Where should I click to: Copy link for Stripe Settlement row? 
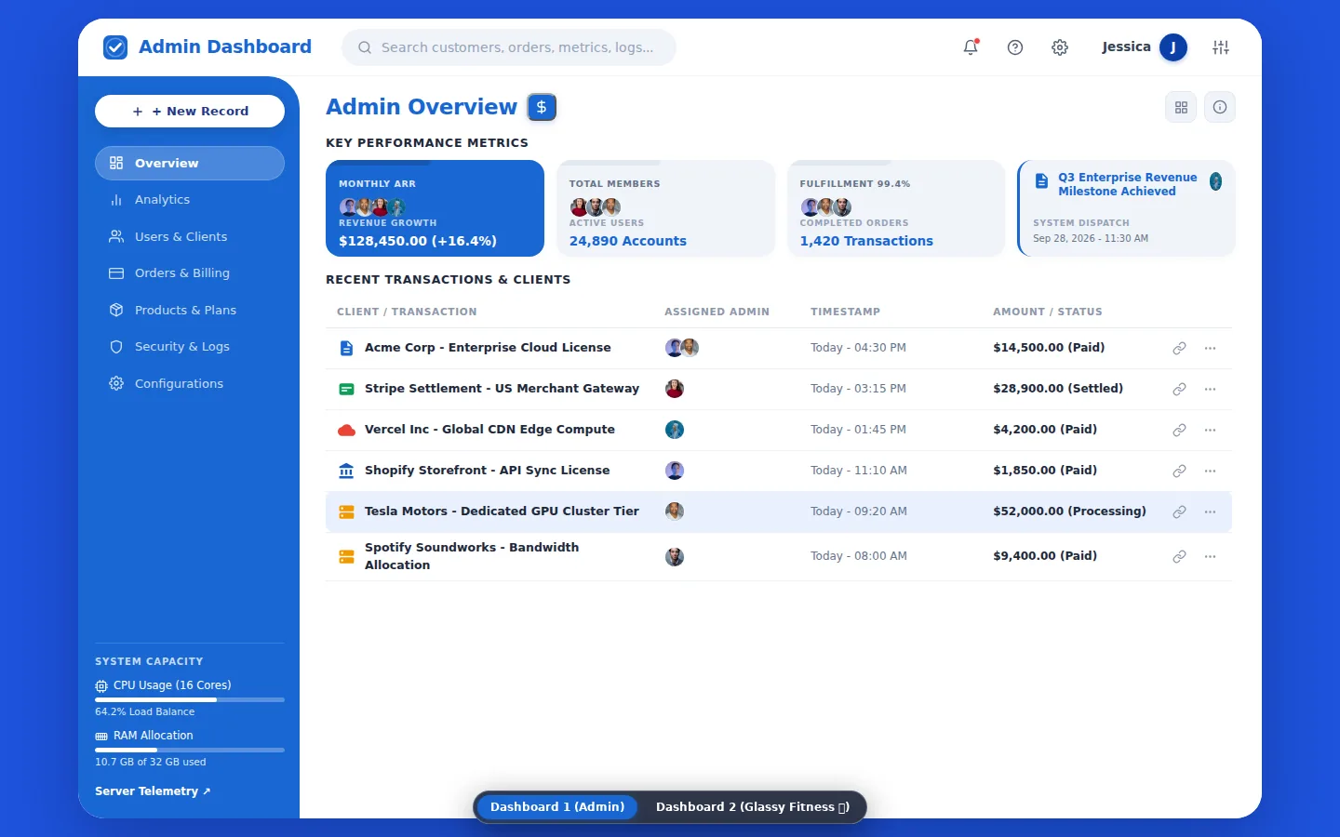[x=1179, y=389]
